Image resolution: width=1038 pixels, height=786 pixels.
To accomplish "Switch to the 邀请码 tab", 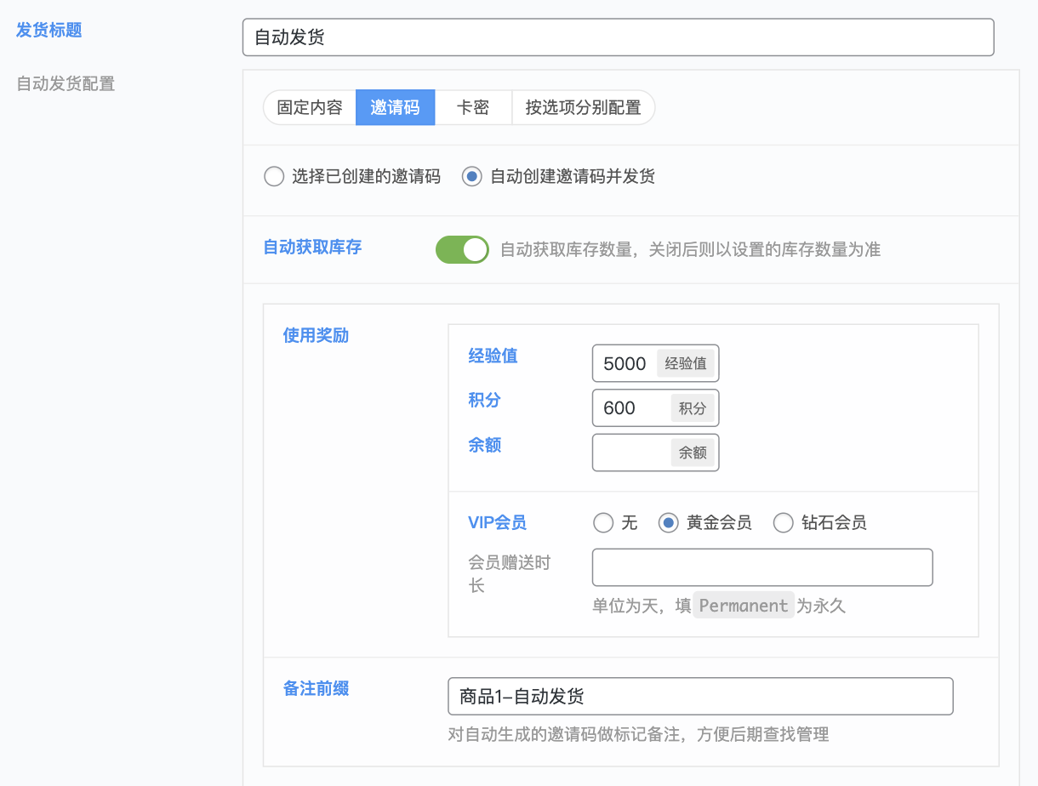I will [x=395, y=107].
